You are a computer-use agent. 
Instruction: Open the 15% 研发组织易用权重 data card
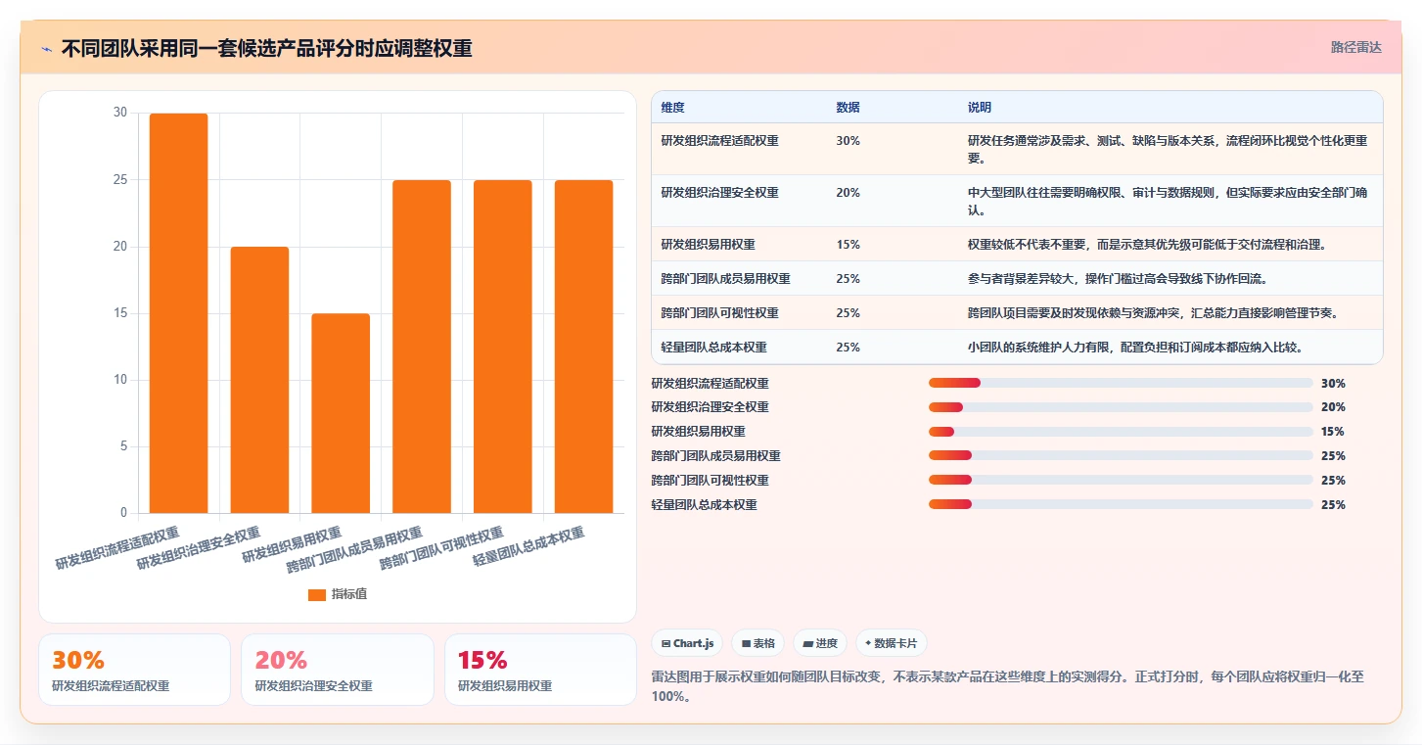click(540, 670)
